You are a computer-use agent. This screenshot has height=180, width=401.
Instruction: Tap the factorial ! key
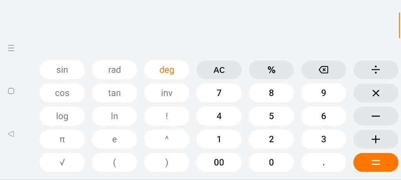point(167,116)
